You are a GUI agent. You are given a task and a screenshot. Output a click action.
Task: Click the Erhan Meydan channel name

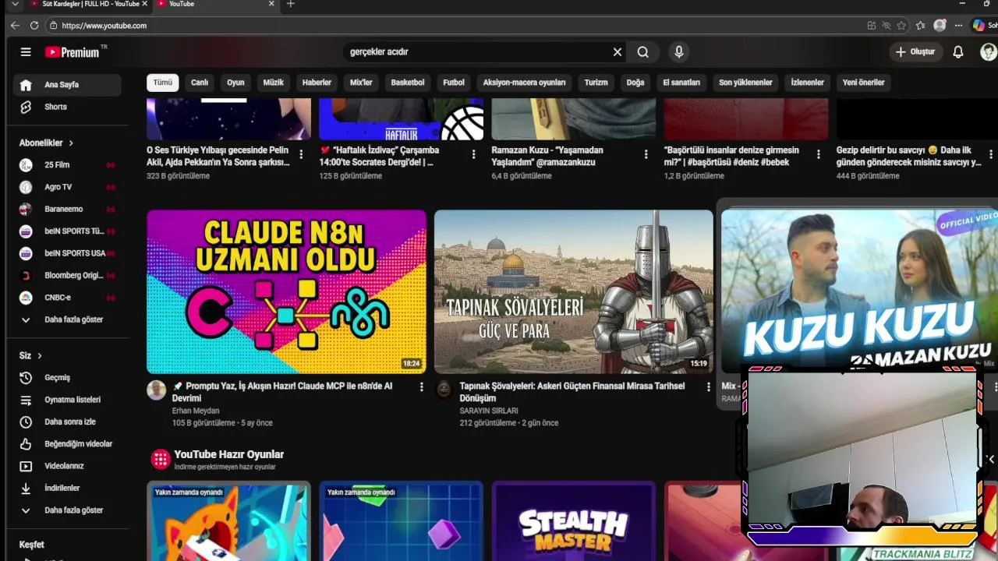[196, 411]
